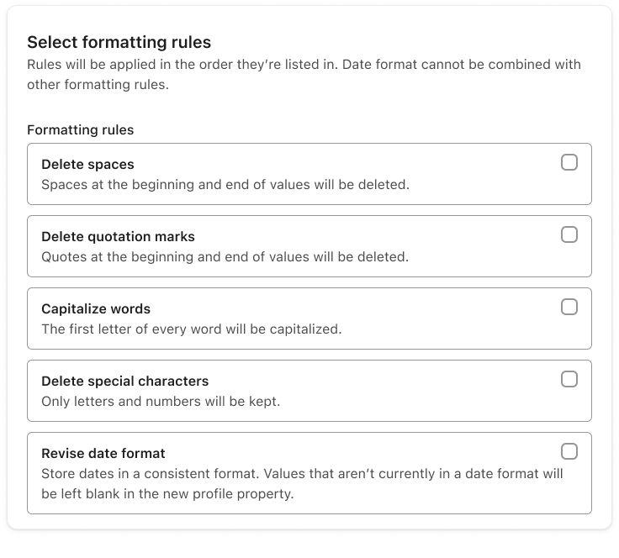This screenshot has height=558, width=619.
Task: Select the Revise date format checkbox
Action: point(569,451)
